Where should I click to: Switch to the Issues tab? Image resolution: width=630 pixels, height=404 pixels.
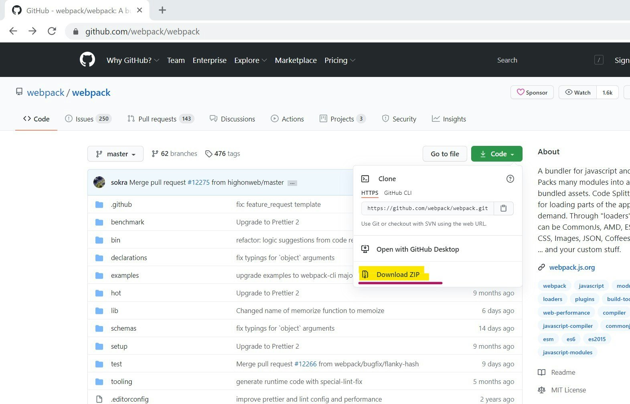coord(88,119)
